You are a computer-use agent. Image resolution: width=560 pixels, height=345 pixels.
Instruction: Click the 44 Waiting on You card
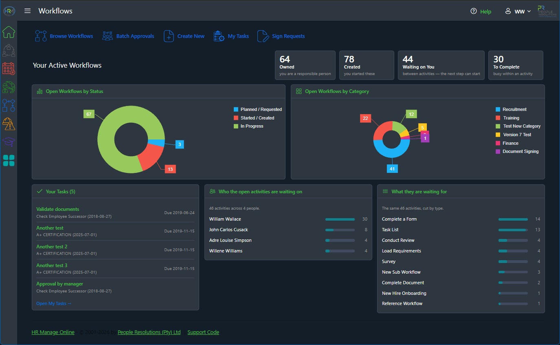441,65
